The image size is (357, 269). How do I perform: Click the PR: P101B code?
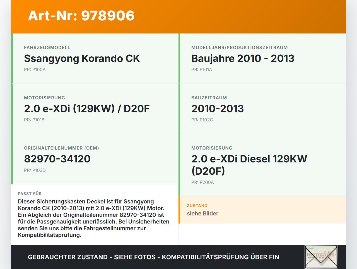click(x=34, y=120)
